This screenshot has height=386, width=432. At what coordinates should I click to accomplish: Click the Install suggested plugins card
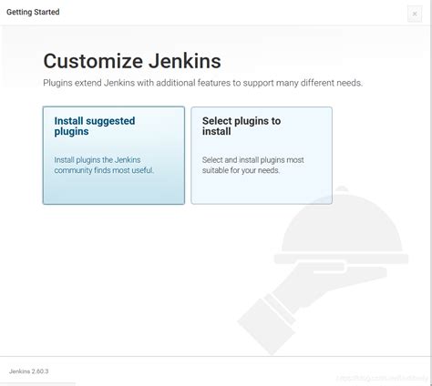tap(114, 156)
